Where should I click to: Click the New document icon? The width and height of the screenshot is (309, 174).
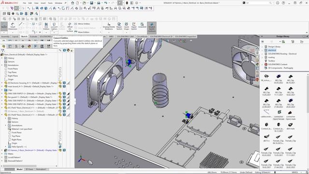pyautogui.click(x=77, y=3)
